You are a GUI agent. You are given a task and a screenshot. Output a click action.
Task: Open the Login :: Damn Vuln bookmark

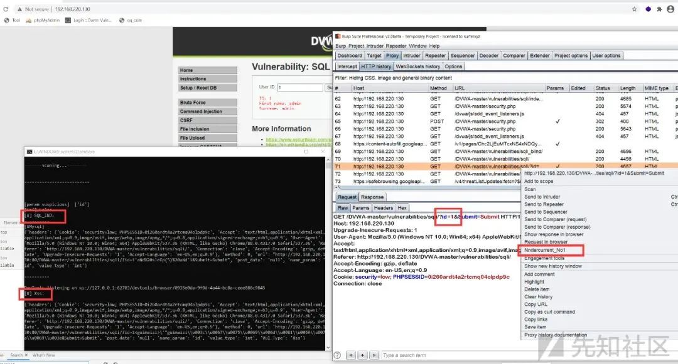[89, 20]
